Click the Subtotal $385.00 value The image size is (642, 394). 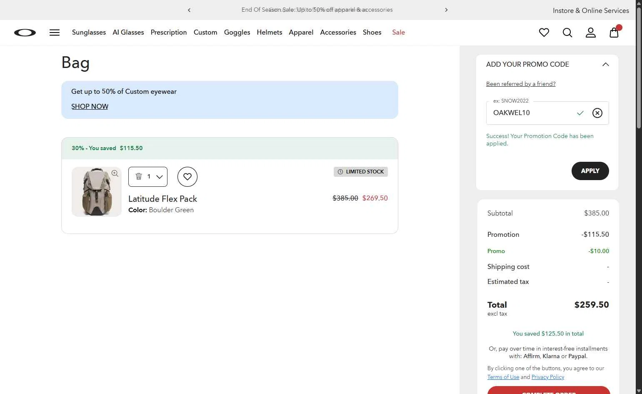[x=597, y=213]
